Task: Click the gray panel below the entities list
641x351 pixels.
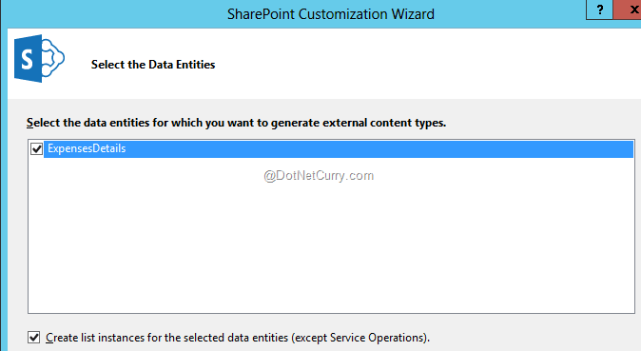Action: [x=331, y=322]
